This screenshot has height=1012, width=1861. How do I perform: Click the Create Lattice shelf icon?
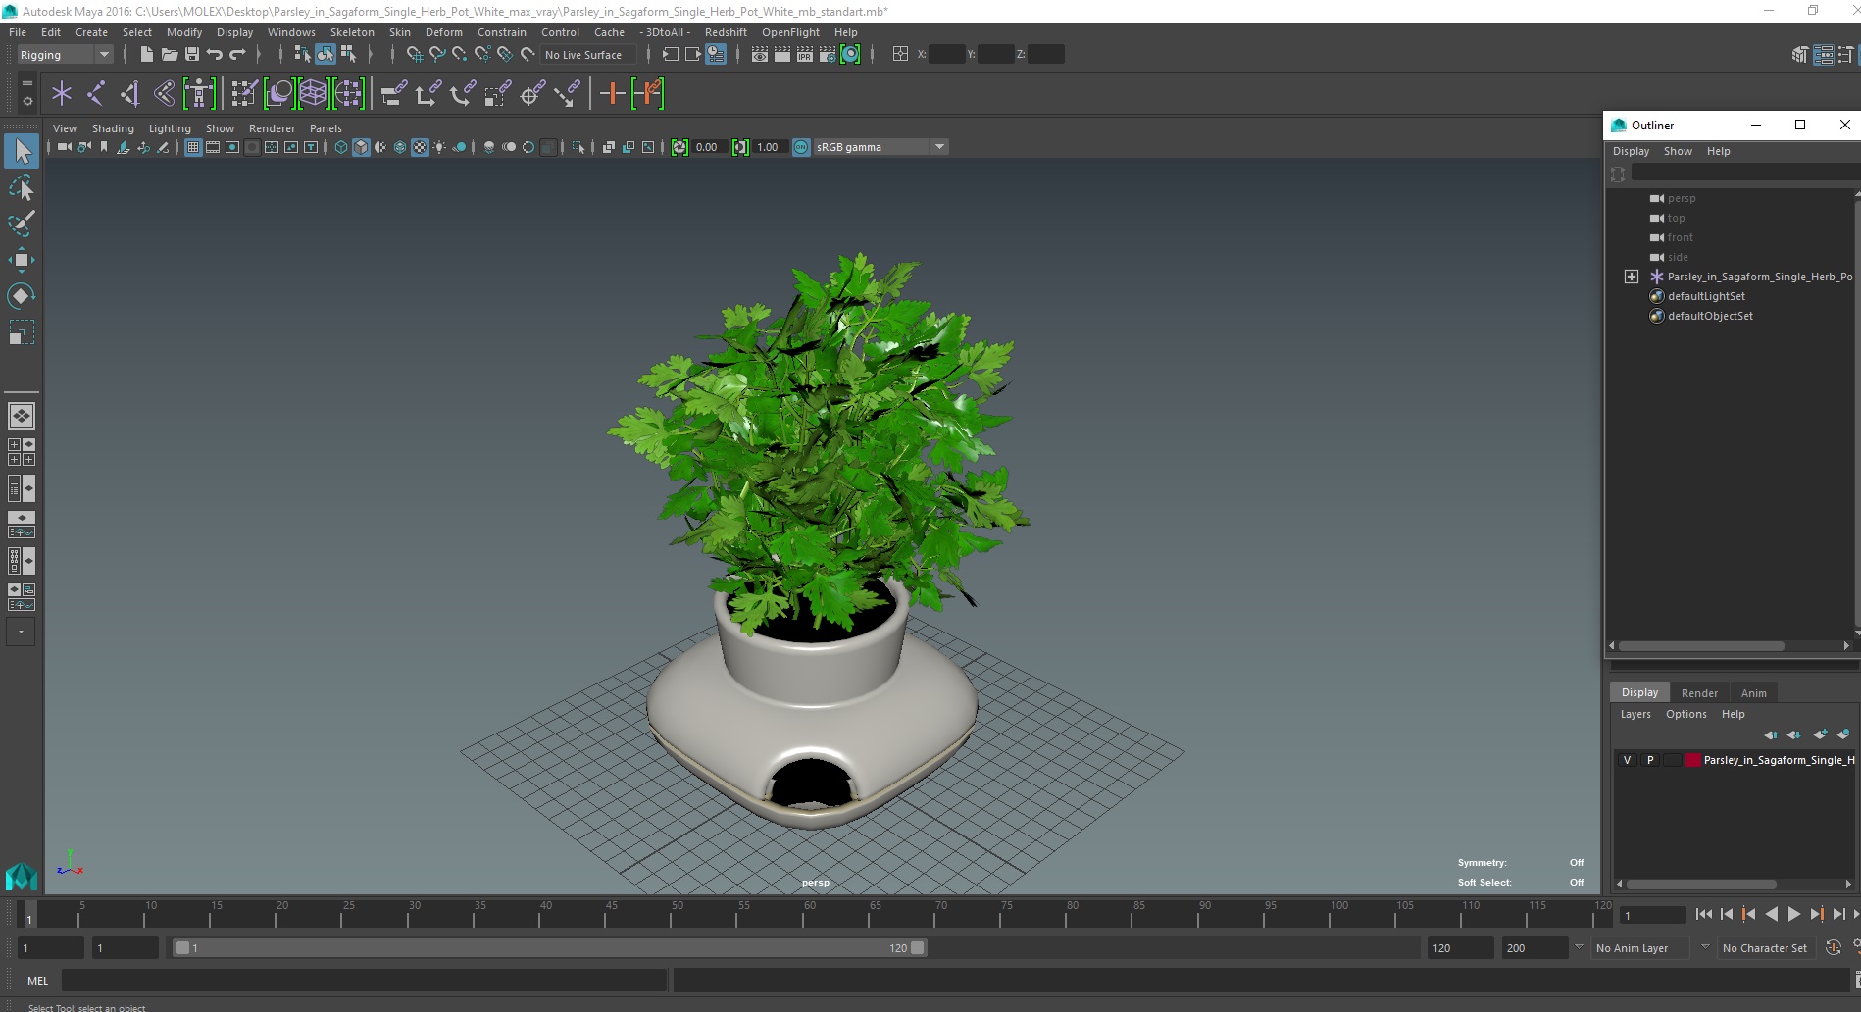[313, 94]
